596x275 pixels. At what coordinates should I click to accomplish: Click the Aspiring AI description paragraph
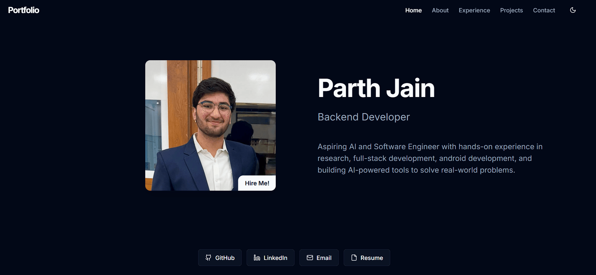coord(430,158)
